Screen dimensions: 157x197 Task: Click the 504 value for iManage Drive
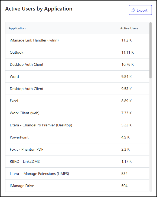[125, 186]
